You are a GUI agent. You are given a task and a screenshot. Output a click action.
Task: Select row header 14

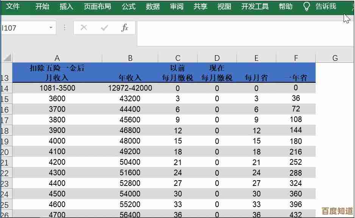[6, 88]
